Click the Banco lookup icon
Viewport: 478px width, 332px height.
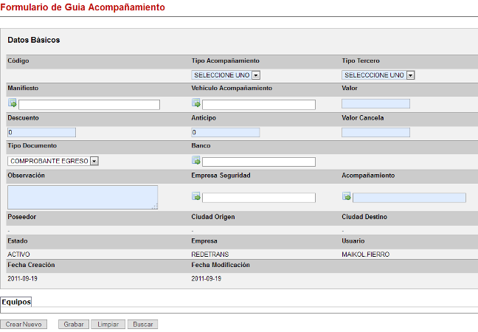pos(196,160)
